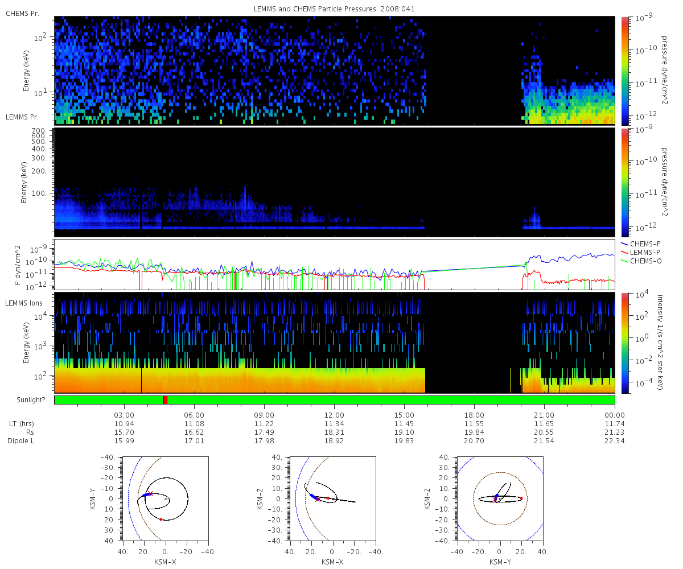Click the Dipole L row label
This screenshot has height=569, width=683.
pos(21,441)
